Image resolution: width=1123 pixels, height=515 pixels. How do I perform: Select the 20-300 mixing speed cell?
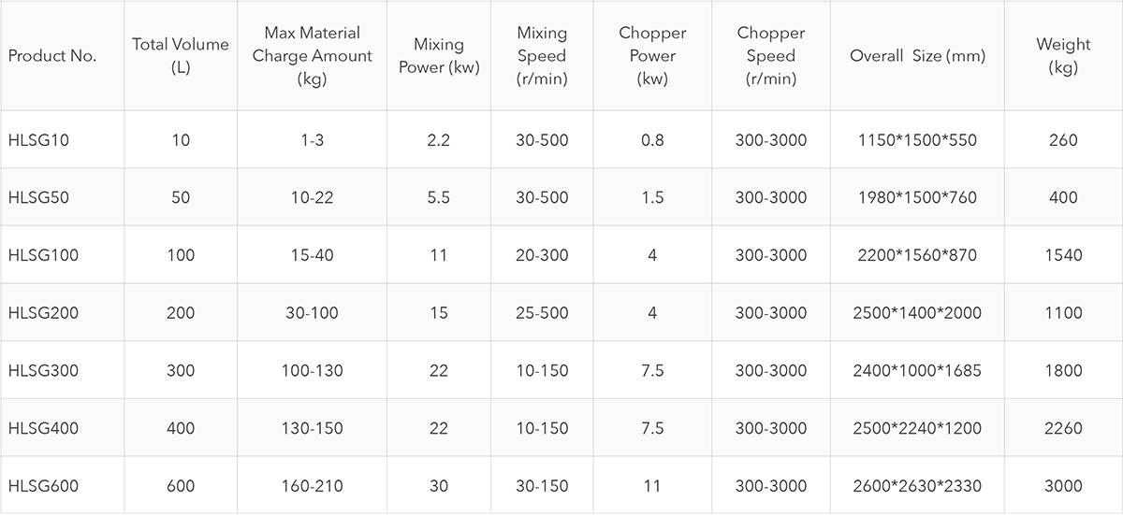[542, 255]
